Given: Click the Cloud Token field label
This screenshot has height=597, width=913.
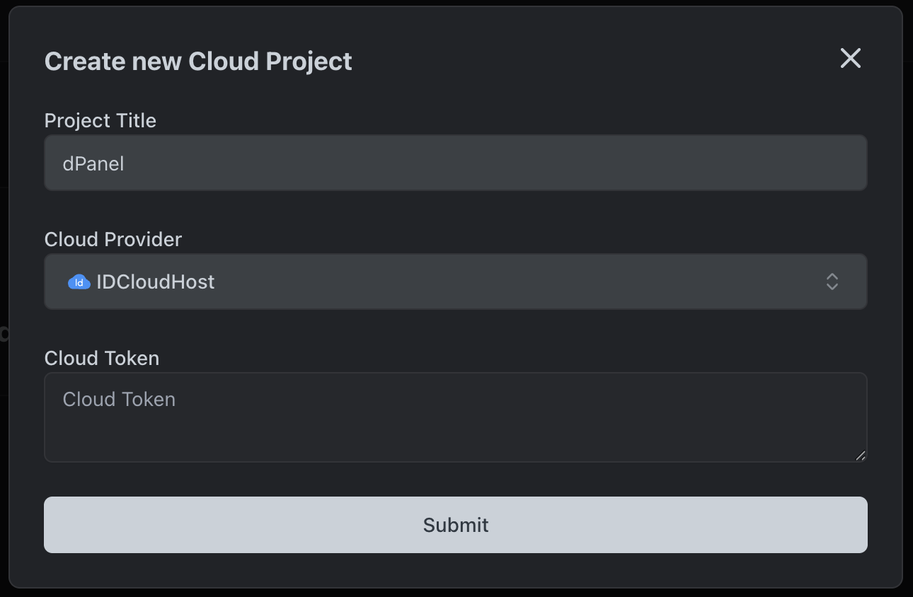Looking at the screenshot, I should (101, 358).
